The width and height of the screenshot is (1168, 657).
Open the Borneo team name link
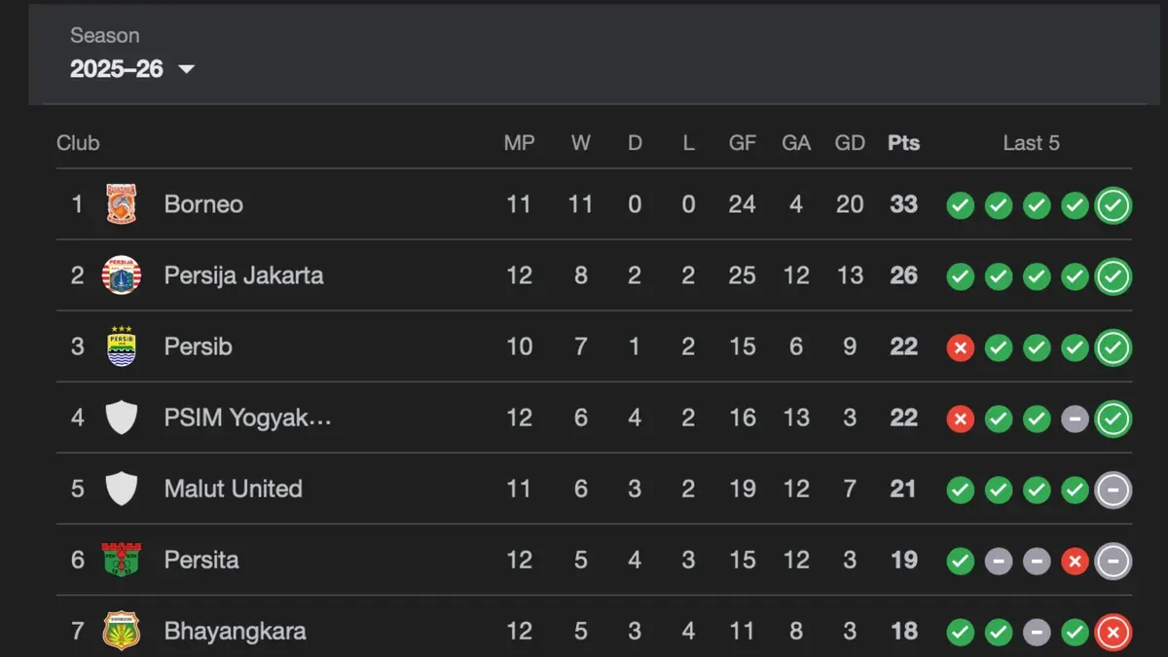point(203,204)
